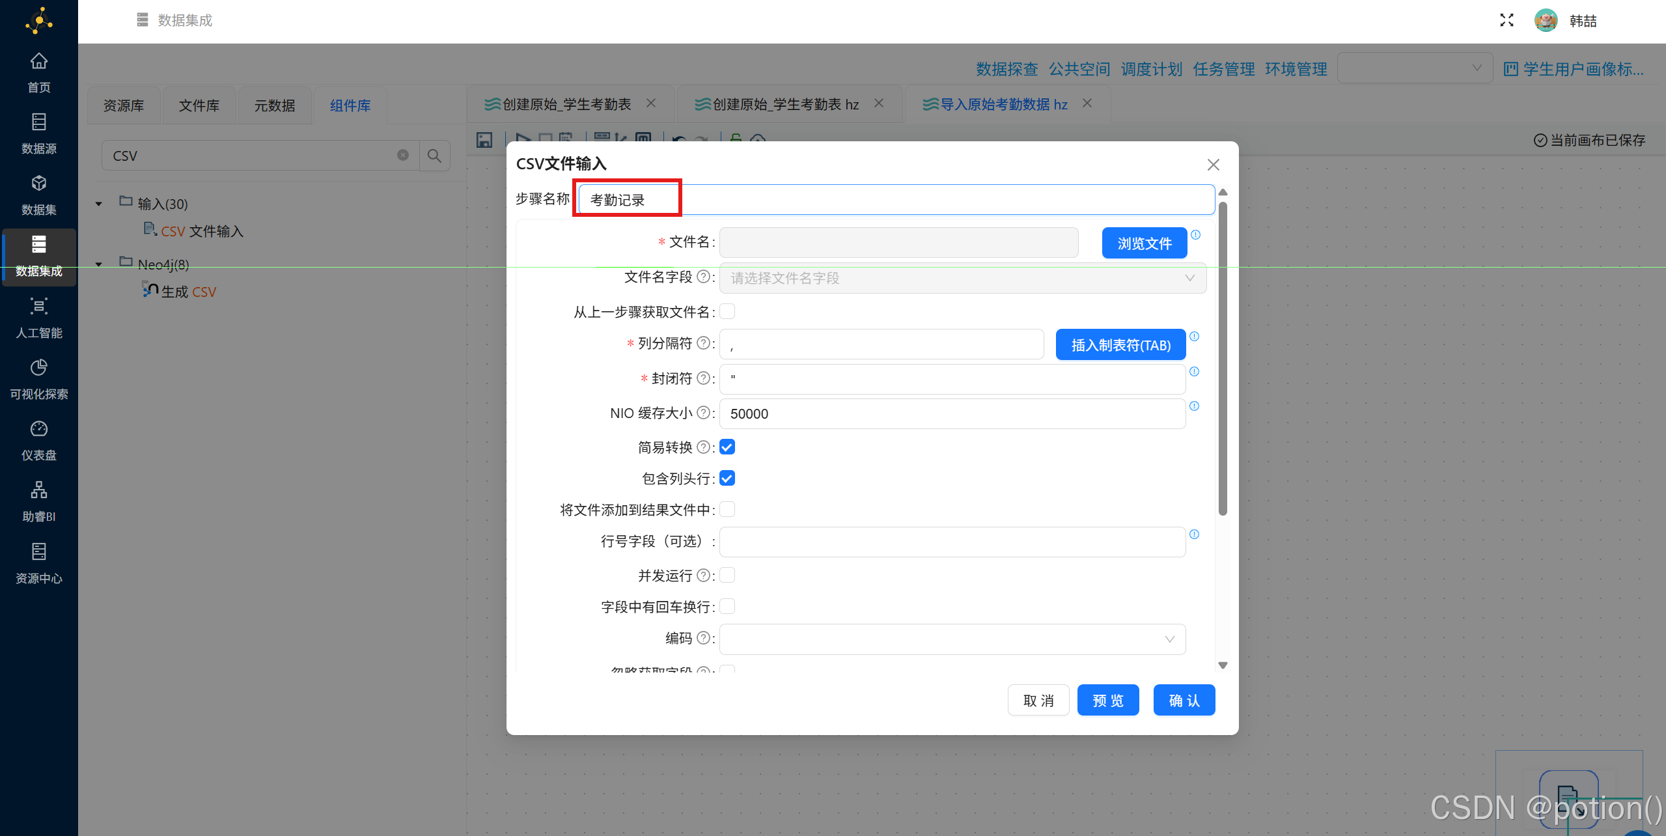Select CSV 文件输入 tree item

point(193,230)
